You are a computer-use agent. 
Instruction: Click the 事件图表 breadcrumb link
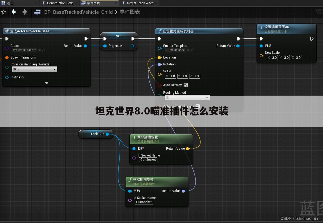130,12
